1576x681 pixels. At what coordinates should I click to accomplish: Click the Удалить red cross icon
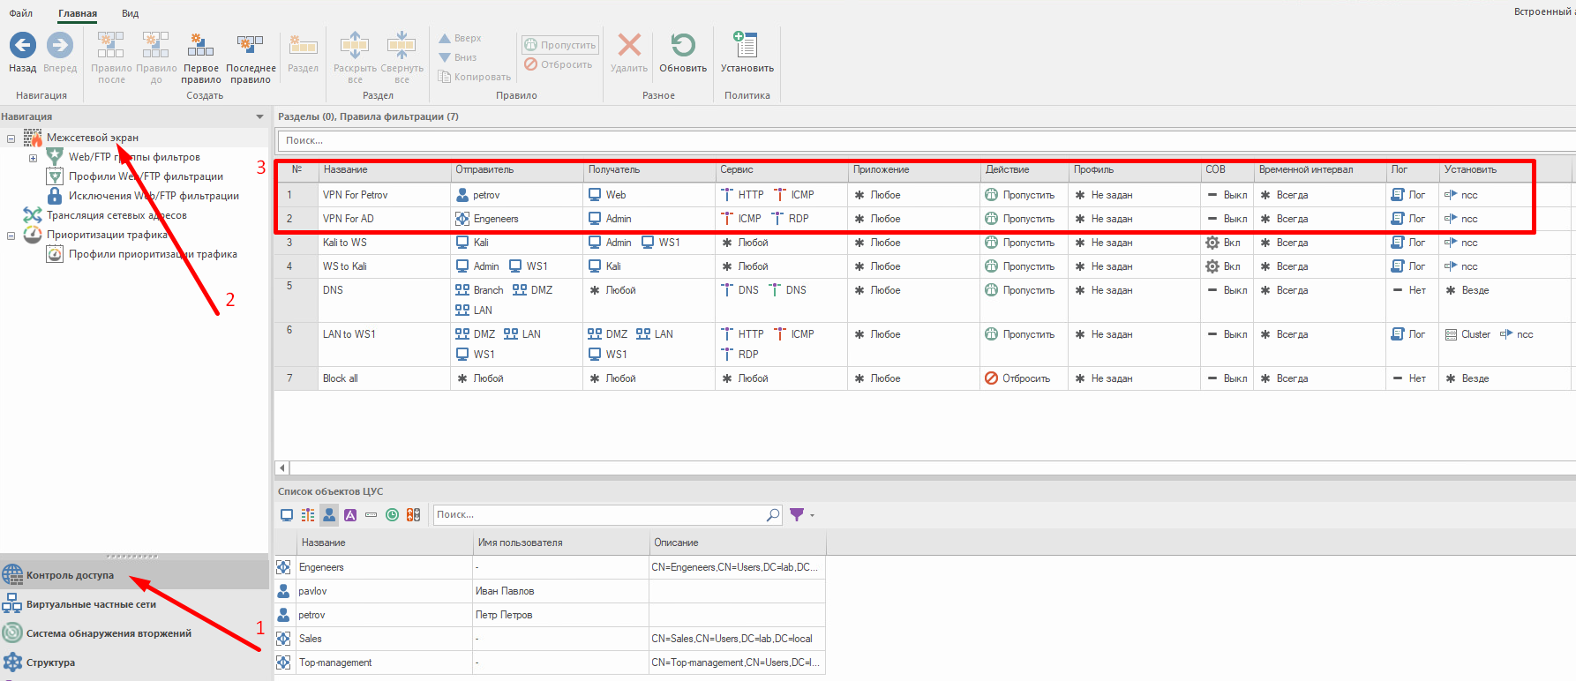point(629,45)
